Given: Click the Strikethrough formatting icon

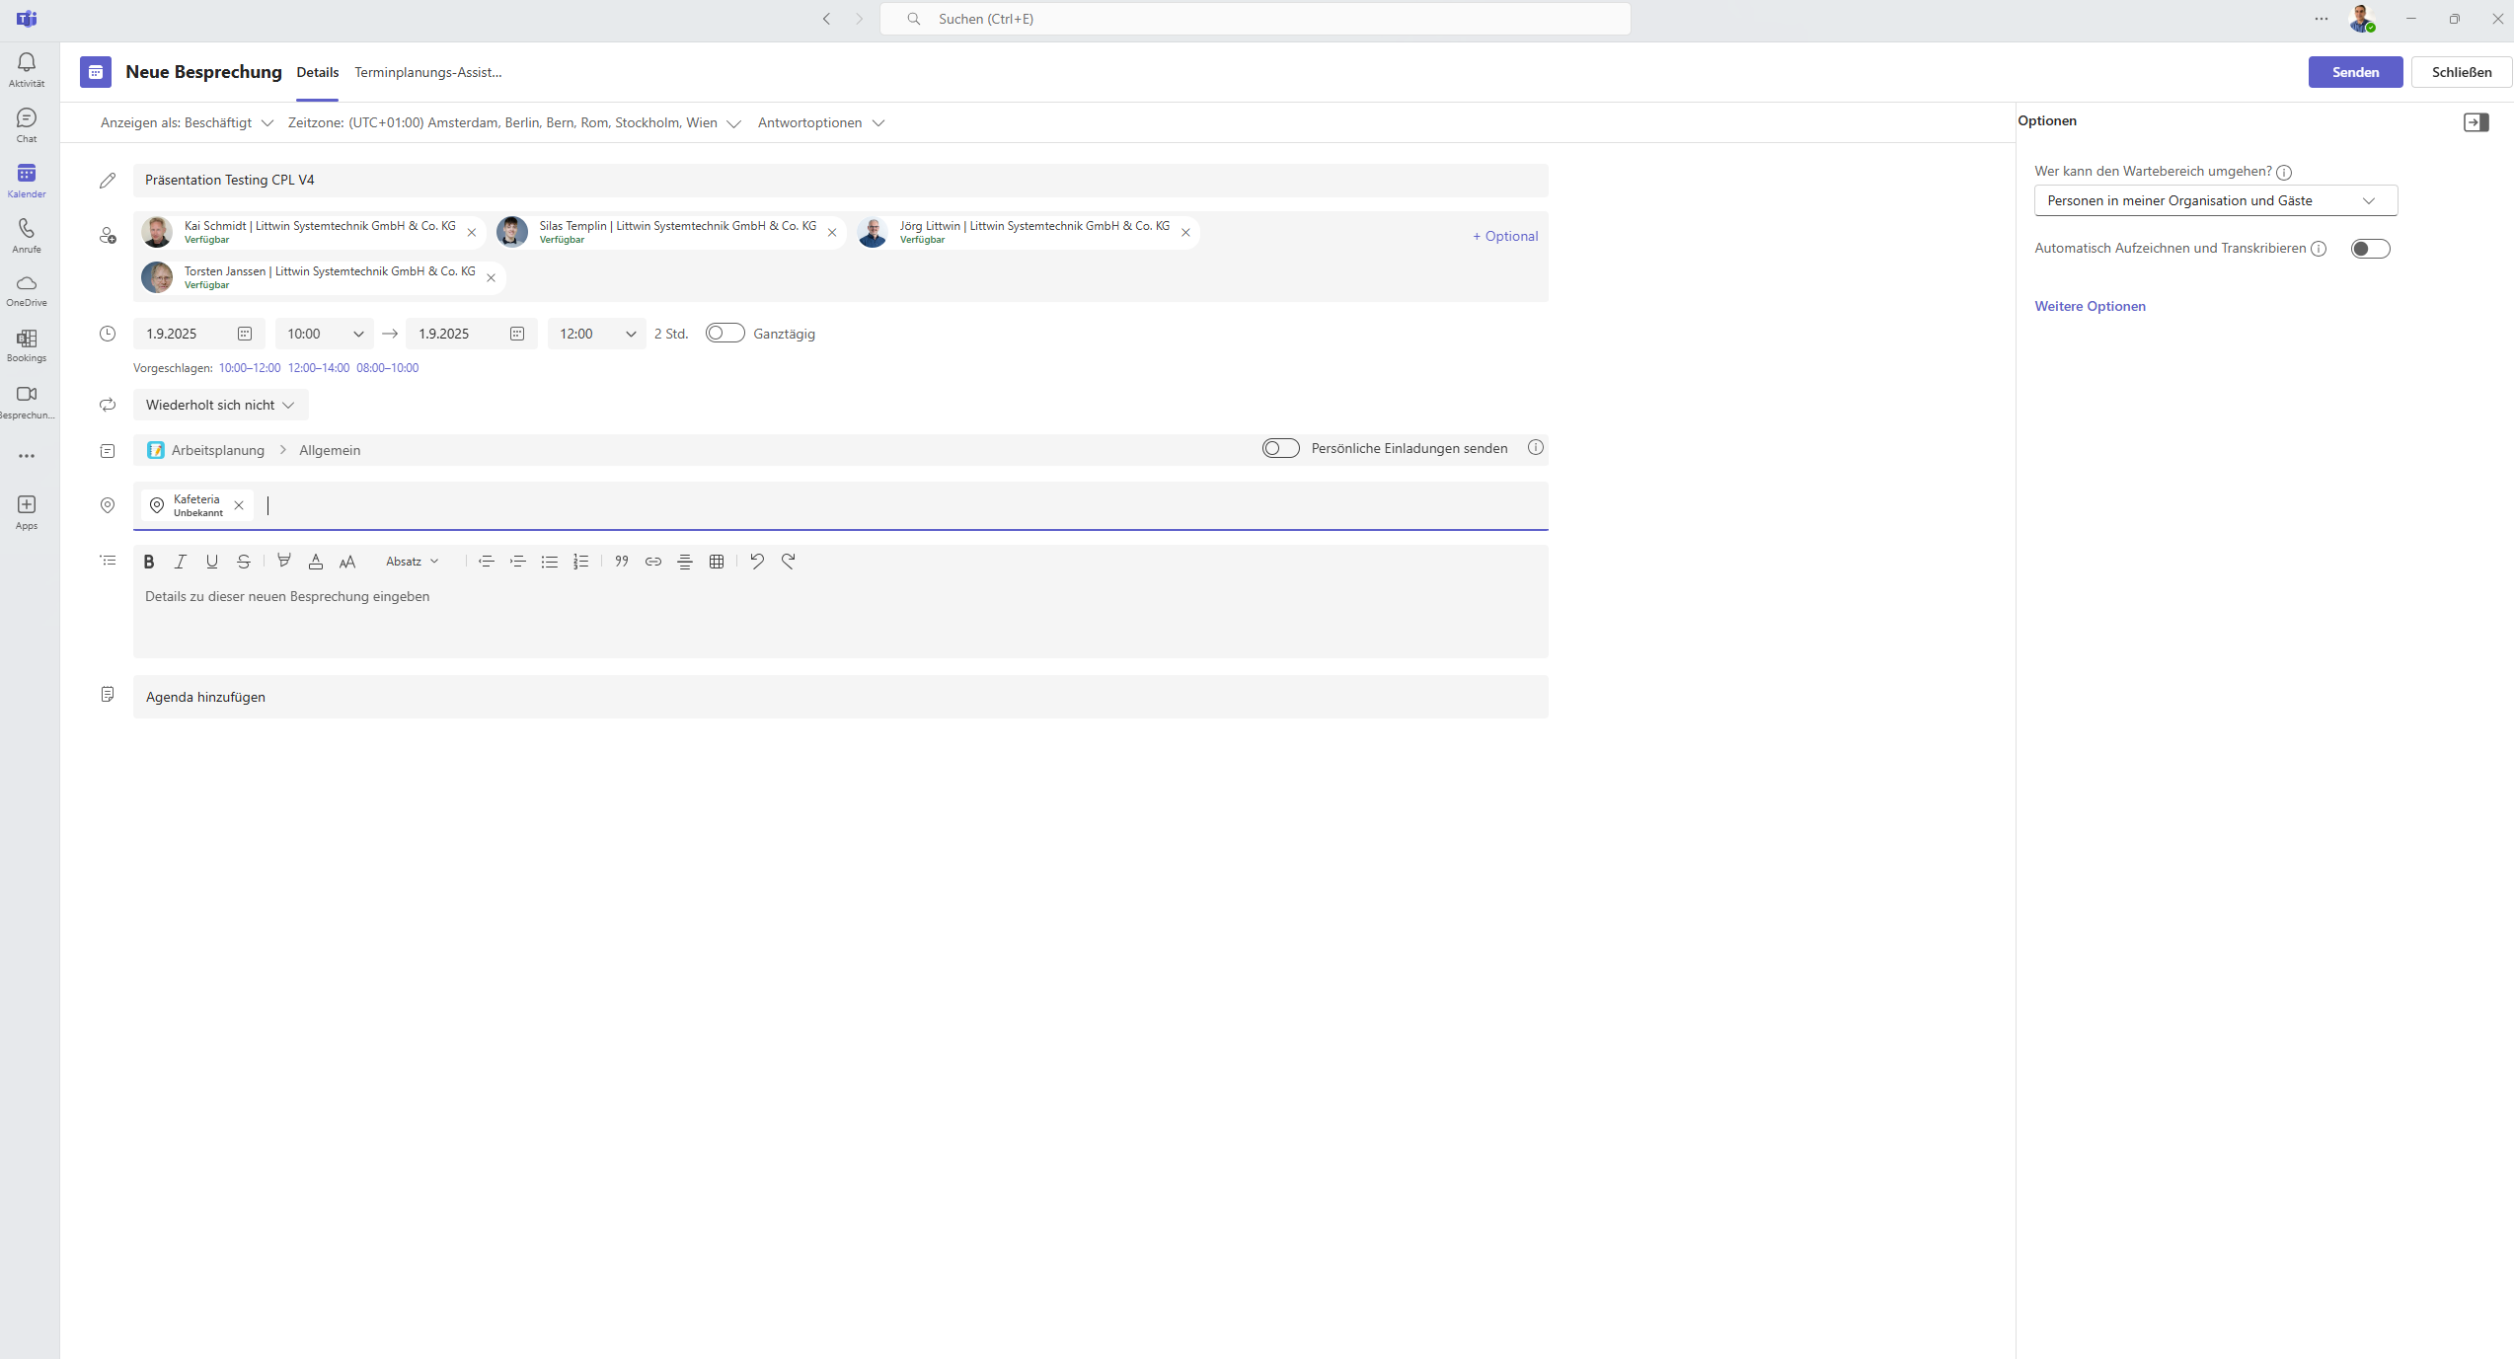Looking at the screenshot, I should tap(244, 562).
